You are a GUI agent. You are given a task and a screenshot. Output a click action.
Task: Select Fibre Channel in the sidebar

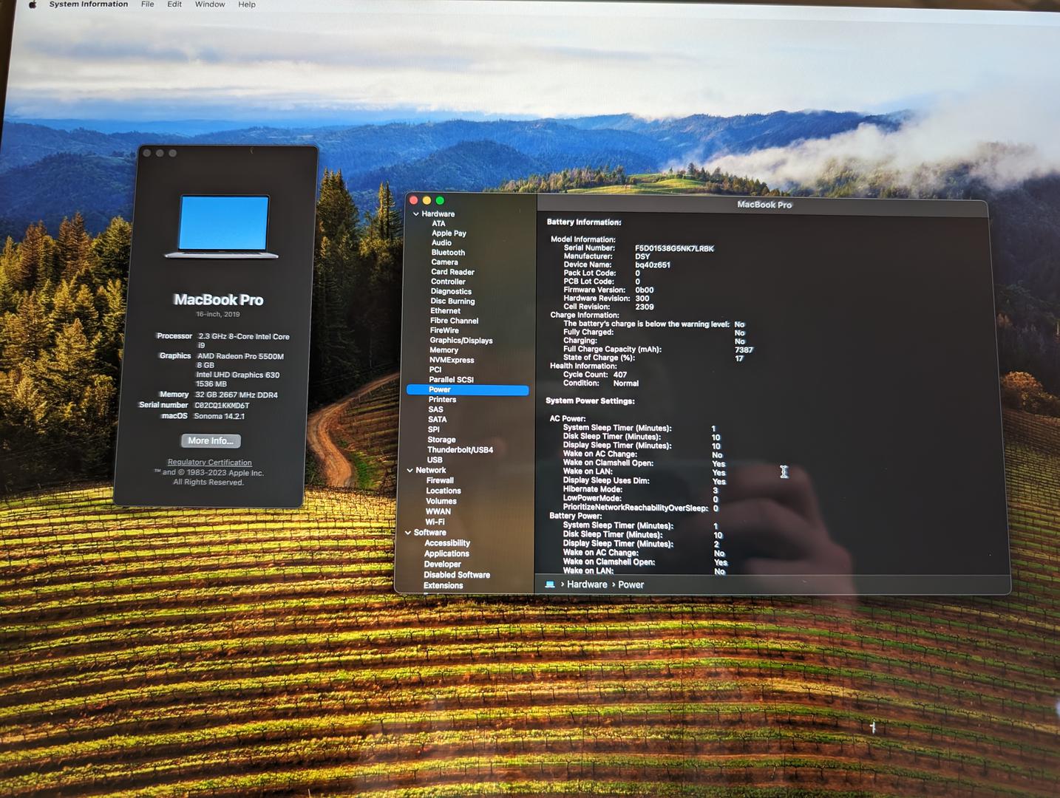tap(454, 321)
